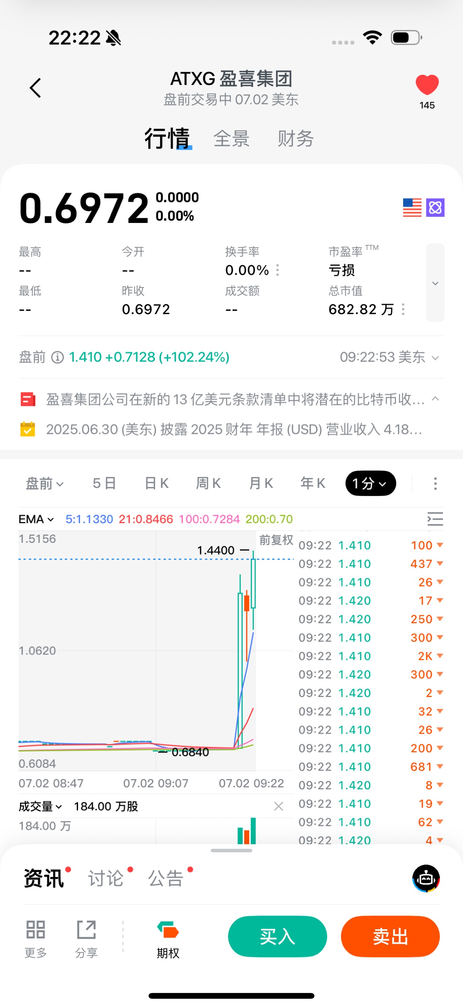This screenshot has width=463, height=1008.
Task: Open the 资讯 news tab
Action: point(44,878)
